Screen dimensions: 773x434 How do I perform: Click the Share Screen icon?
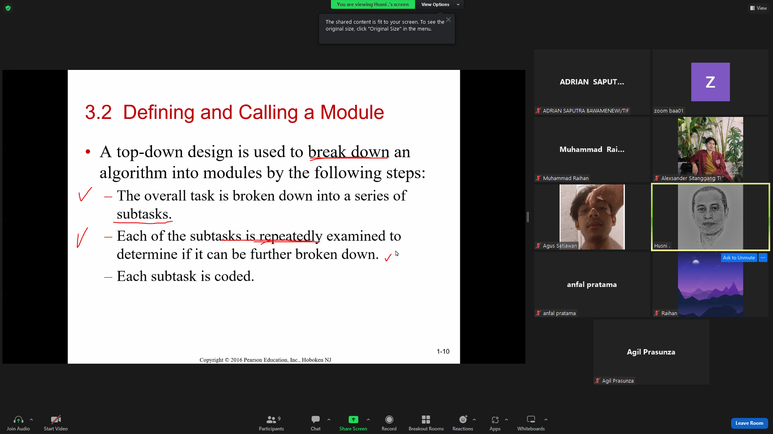click(x=353, y=420)
